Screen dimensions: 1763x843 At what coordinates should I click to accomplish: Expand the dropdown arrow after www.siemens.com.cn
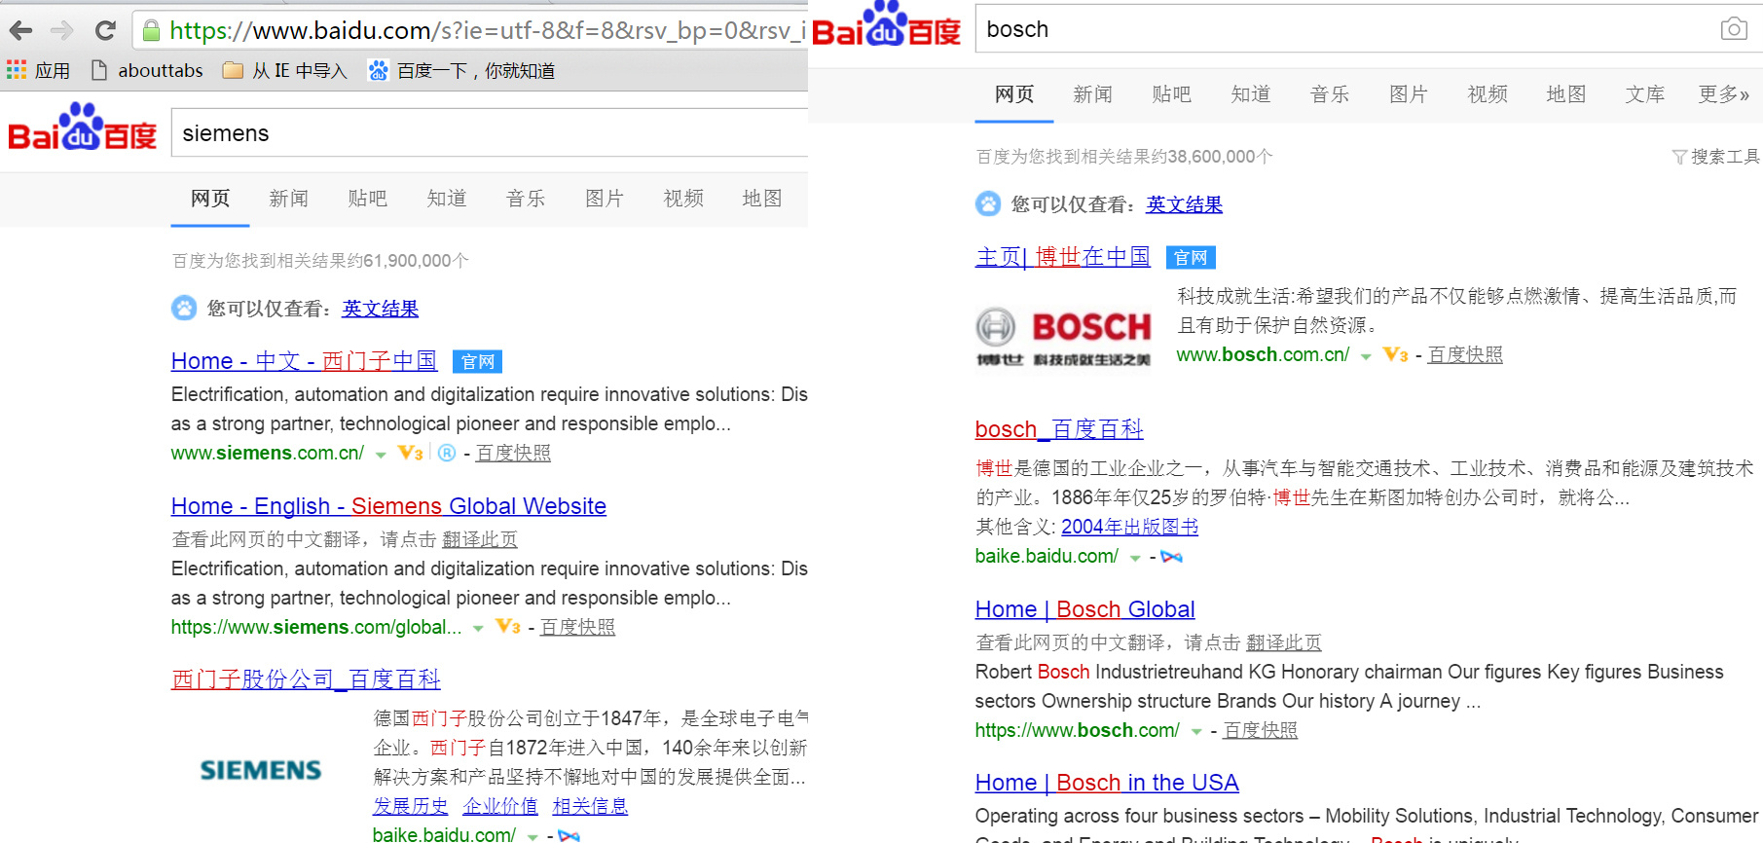coord(381,455)
